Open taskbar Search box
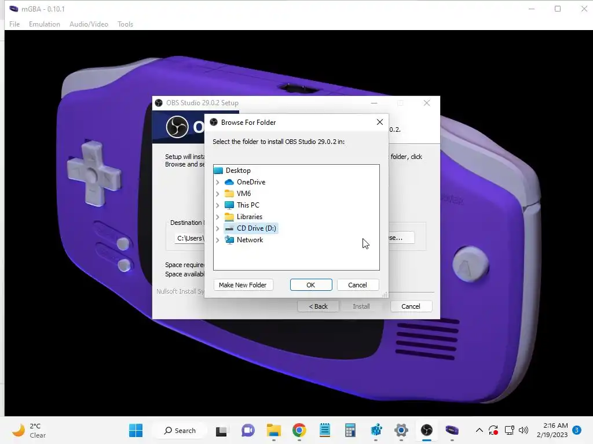Screen dimensions: 593x444 (x=180, y=430)
